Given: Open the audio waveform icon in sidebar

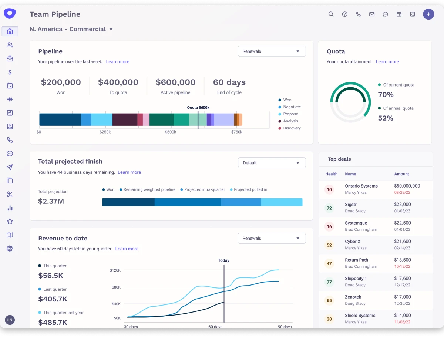Looking at the screenshot, I should 10,99.
